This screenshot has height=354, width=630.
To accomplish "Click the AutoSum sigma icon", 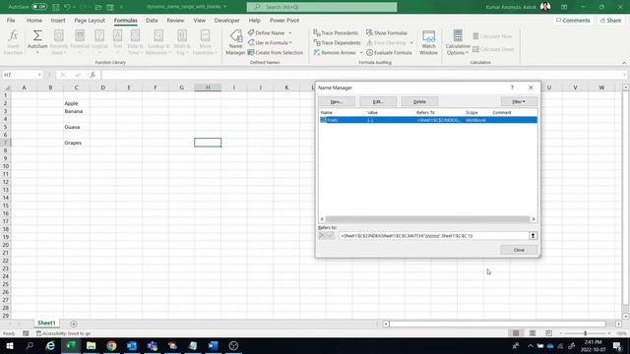I will (x=37, y=36).
